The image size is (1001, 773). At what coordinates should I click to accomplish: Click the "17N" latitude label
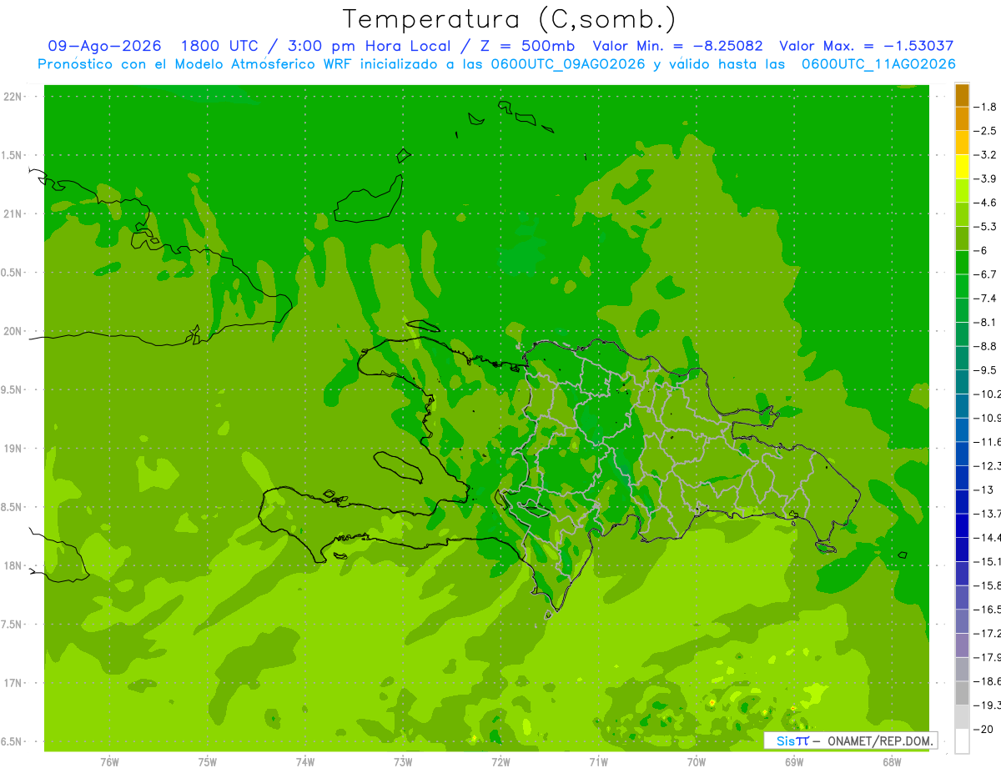13,683
